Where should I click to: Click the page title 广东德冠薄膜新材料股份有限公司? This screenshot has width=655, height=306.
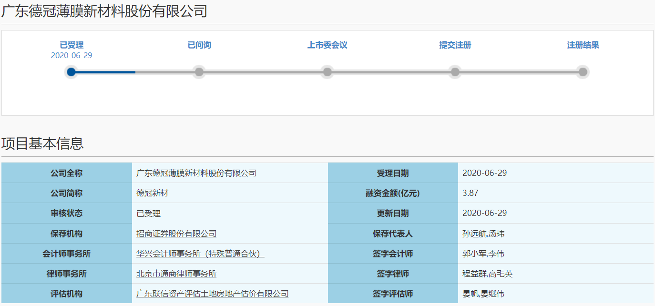click(x=104, y=11)
